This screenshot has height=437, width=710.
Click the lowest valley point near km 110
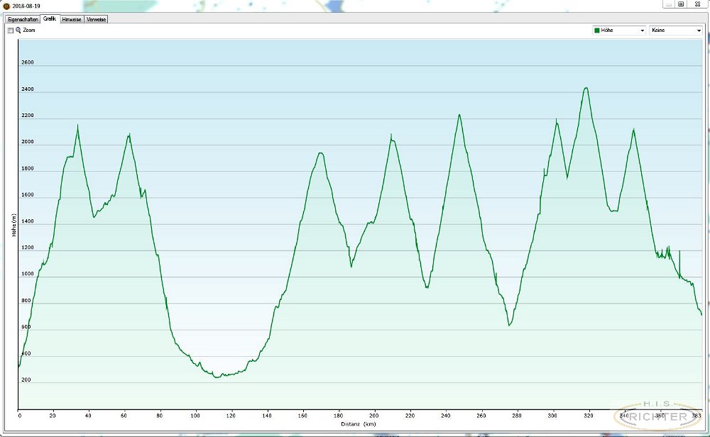coord(217,377)
